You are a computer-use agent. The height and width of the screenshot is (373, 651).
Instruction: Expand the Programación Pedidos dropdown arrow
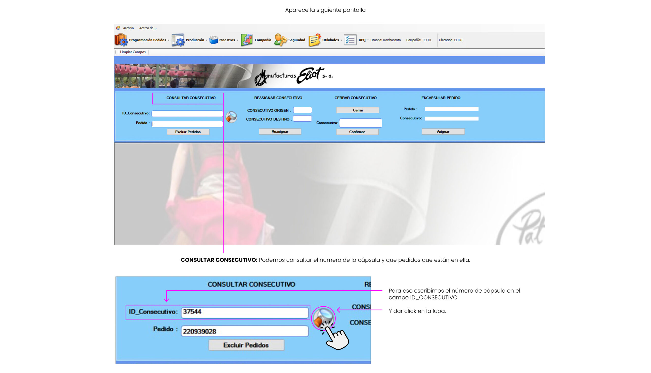pos(168,40)
